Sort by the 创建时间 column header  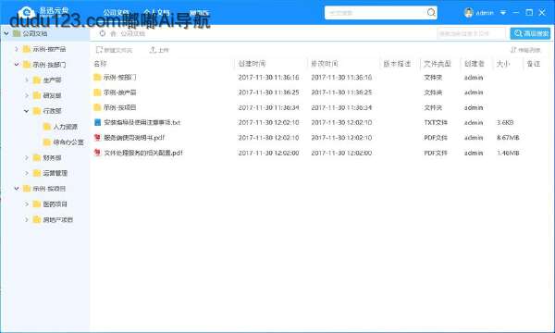252,64
